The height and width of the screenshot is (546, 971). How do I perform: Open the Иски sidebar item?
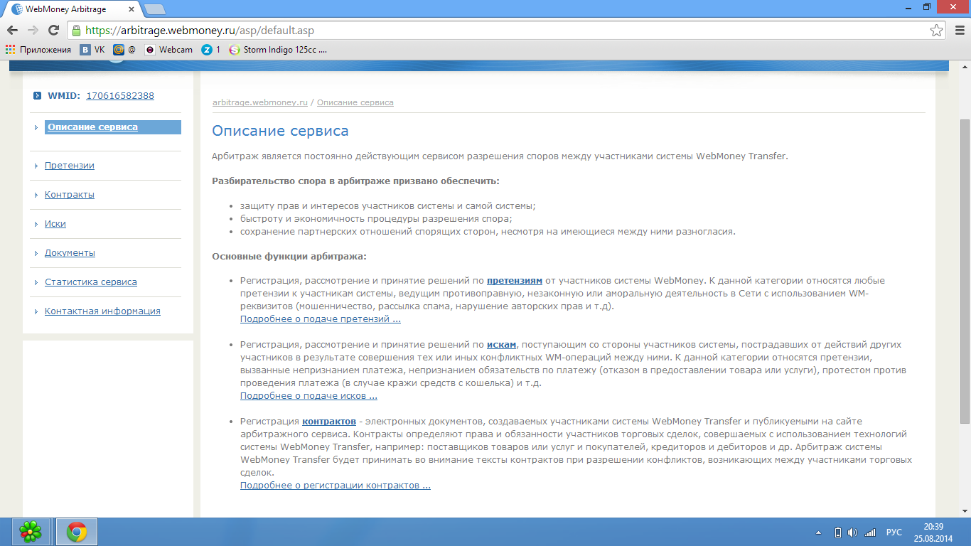pos(55,224)
